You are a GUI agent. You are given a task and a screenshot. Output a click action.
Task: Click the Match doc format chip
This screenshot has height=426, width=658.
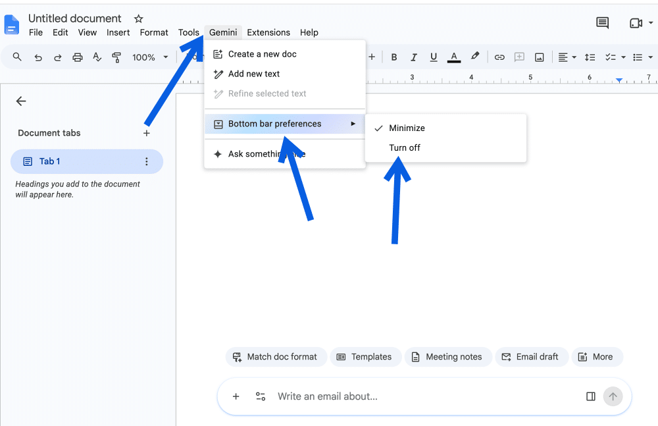[x=276, y=357]
